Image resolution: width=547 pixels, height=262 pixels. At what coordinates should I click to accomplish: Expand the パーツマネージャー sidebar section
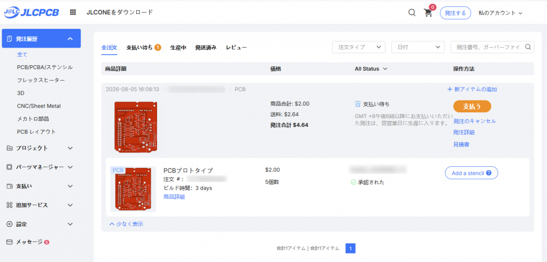click(70, 167)
